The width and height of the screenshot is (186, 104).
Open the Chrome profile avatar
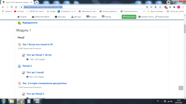point(178,7)
